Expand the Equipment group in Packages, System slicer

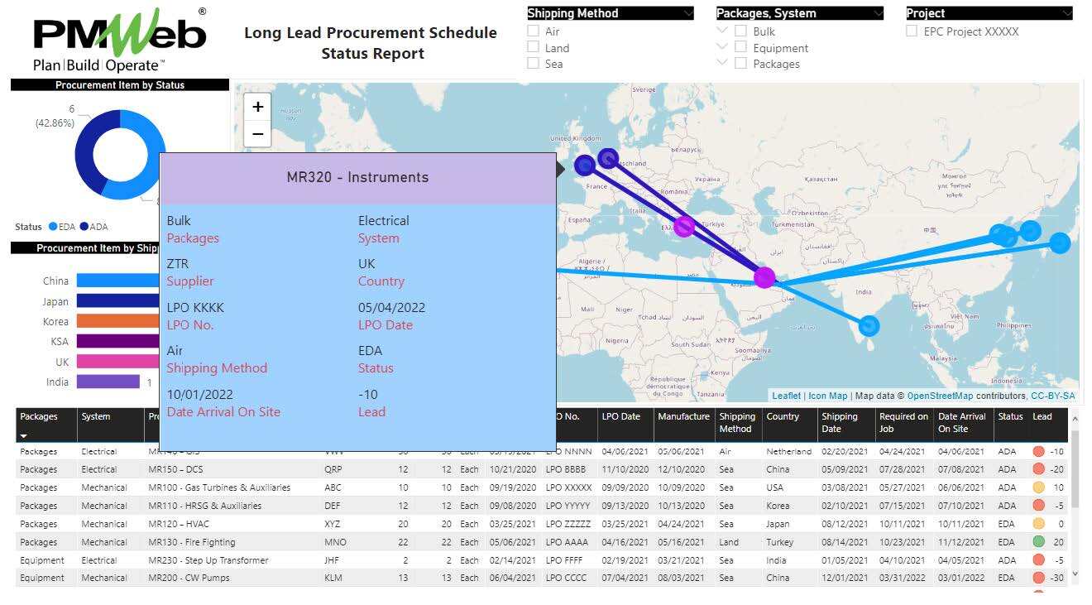pyautogui.click(x=722, y=47)
